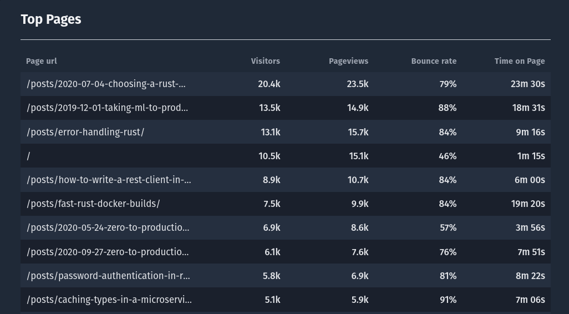Click the Page url column header
The image size is (569, 314).
[x=42, y=61]
